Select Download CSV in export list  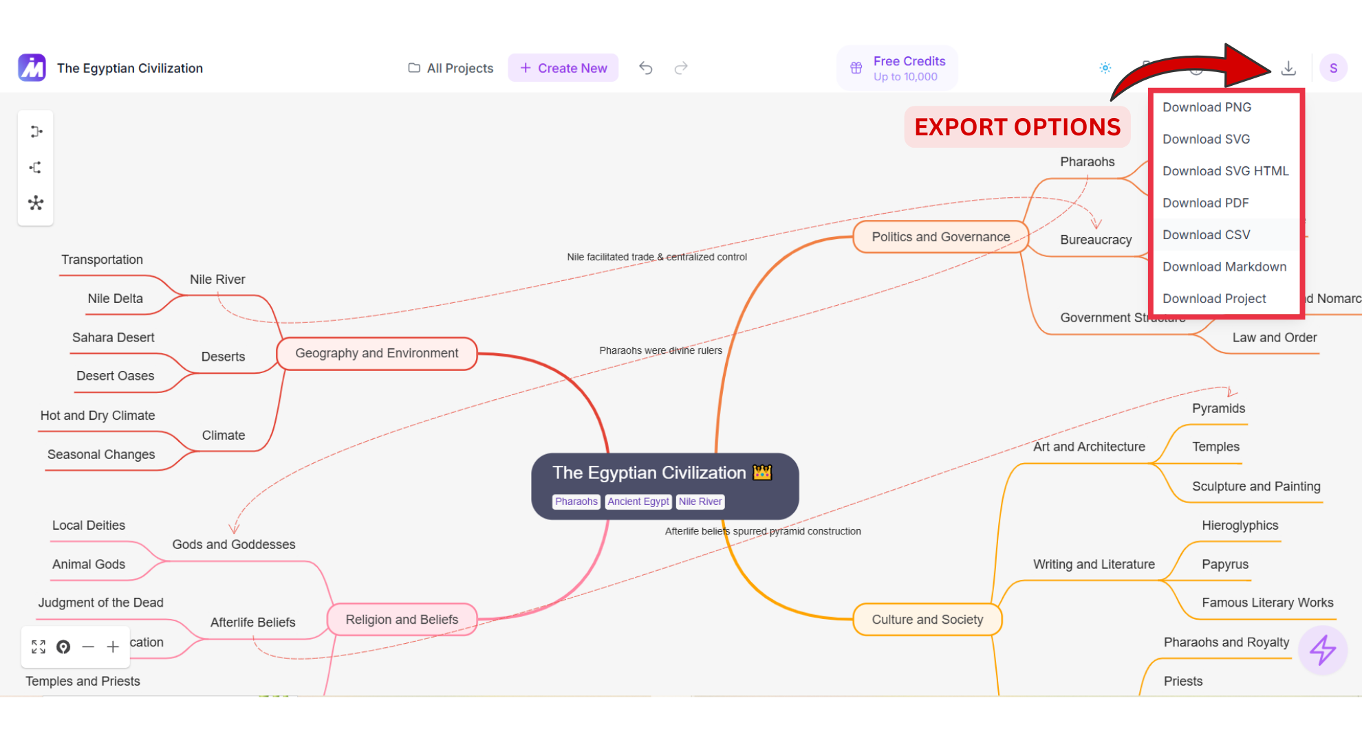(1206, 235)
